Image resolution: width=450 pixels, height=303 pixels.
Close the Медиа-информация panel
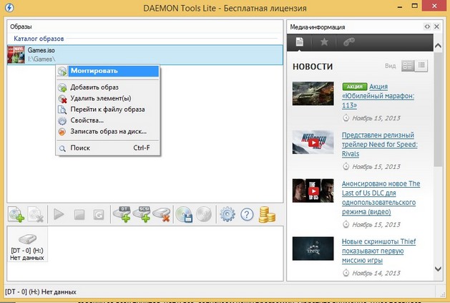(436, 27)
